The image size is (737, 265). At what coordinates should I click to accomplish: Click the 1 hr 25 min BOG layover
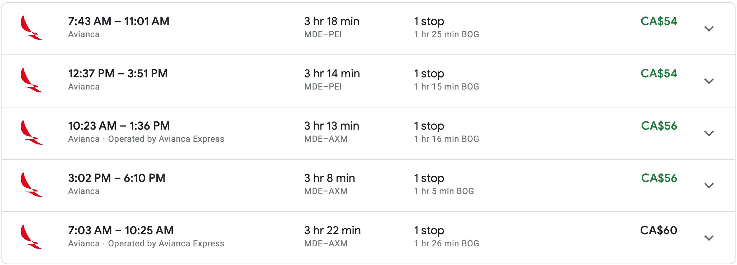(446, 34)
